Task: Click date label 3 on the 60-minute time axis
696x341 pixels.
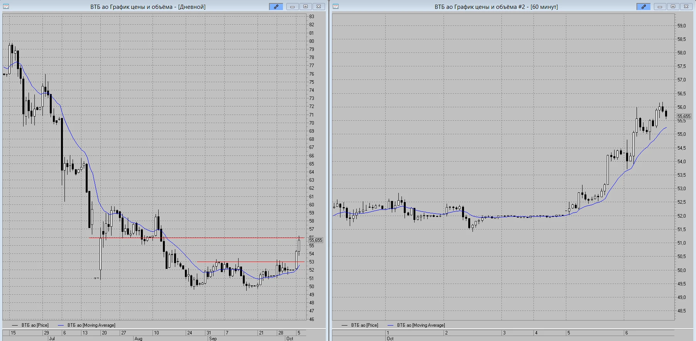Action: point(504,333)
